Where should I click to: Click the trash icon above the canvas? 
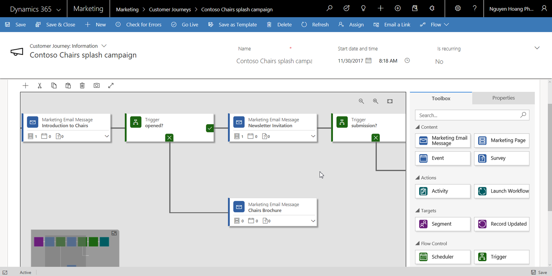coord(82,86)
